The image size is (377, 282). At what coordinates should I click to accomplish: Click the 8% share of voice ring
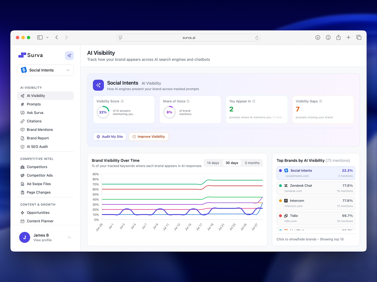[x=169, y=112]
